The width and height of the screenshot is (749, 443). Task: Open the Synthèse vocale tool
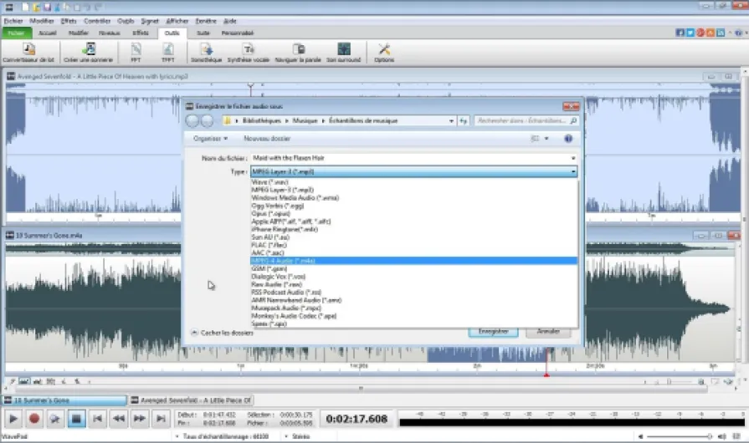coord(248,50)
